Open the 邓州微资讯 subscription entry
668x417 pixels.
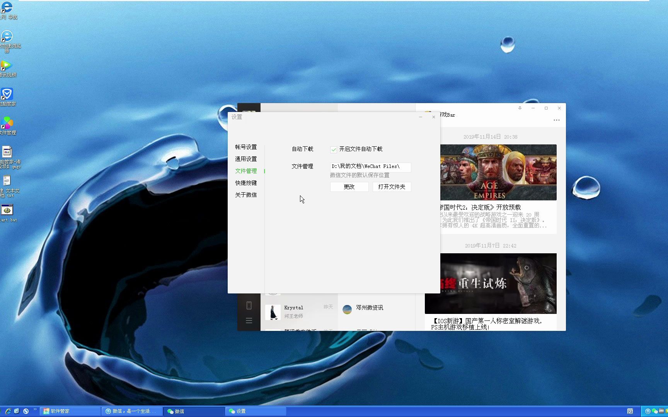click(x=377, y=309)
